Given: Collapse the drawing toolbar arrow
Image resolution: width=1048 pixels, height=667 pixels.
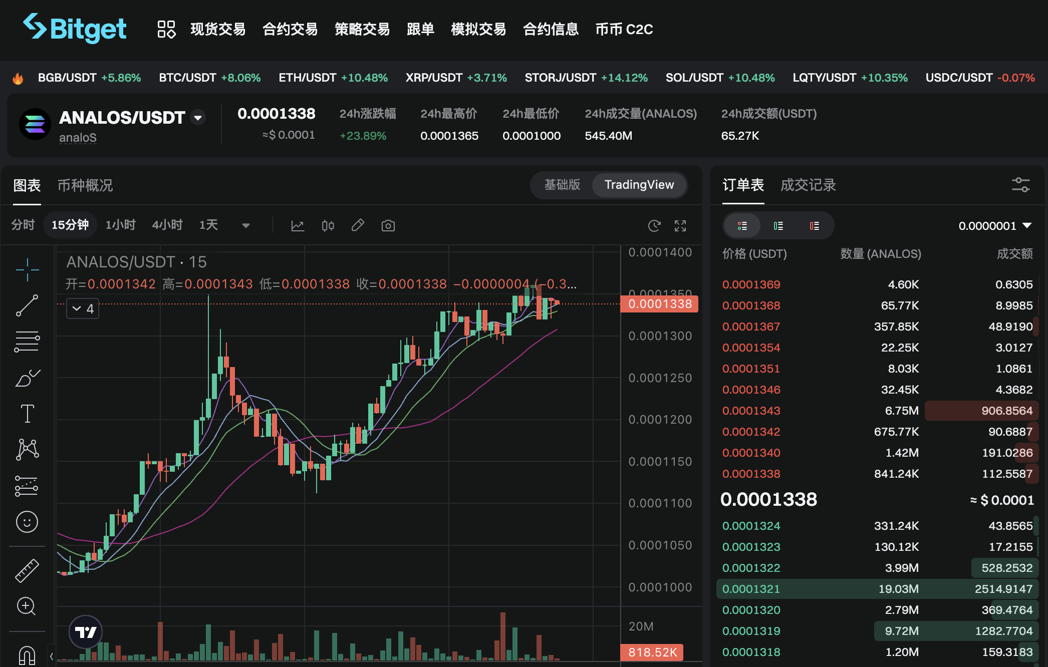Looking at the screenshot, I should pyautogui.click(x=51, y=656).
